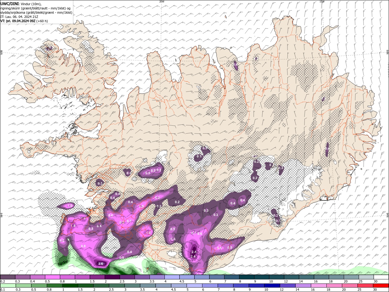
Task: Pick the swatch labeled 3.5 in lower rain scale
Action: pos(148,286)
